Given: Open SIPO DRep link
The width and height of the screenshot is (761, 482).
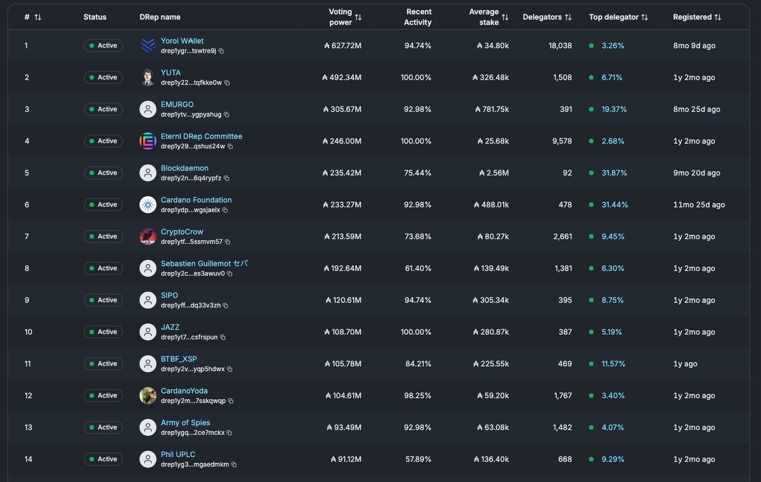Looking at the screenshot, I should point(169,295).
